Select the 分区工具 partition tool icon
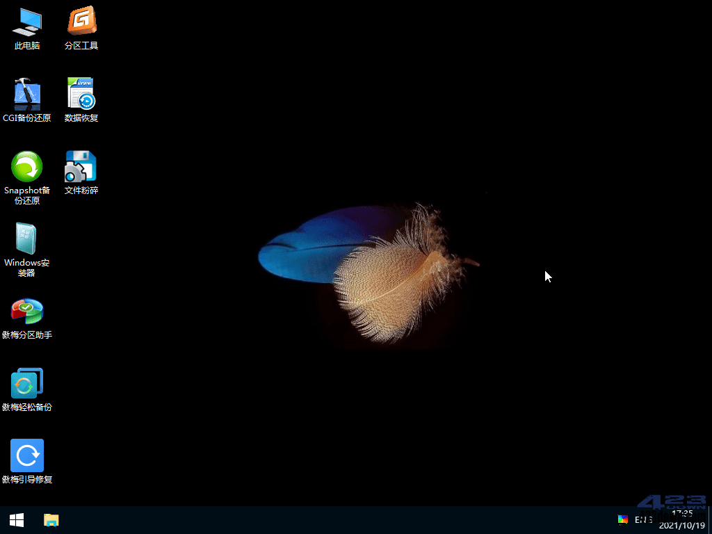 pyautogui.click(x=81, y=21)
